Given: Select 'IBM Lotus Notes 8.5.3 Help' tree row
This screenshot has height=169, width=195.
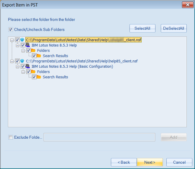Looking at the screenshot, I should [x=54, y=45].
